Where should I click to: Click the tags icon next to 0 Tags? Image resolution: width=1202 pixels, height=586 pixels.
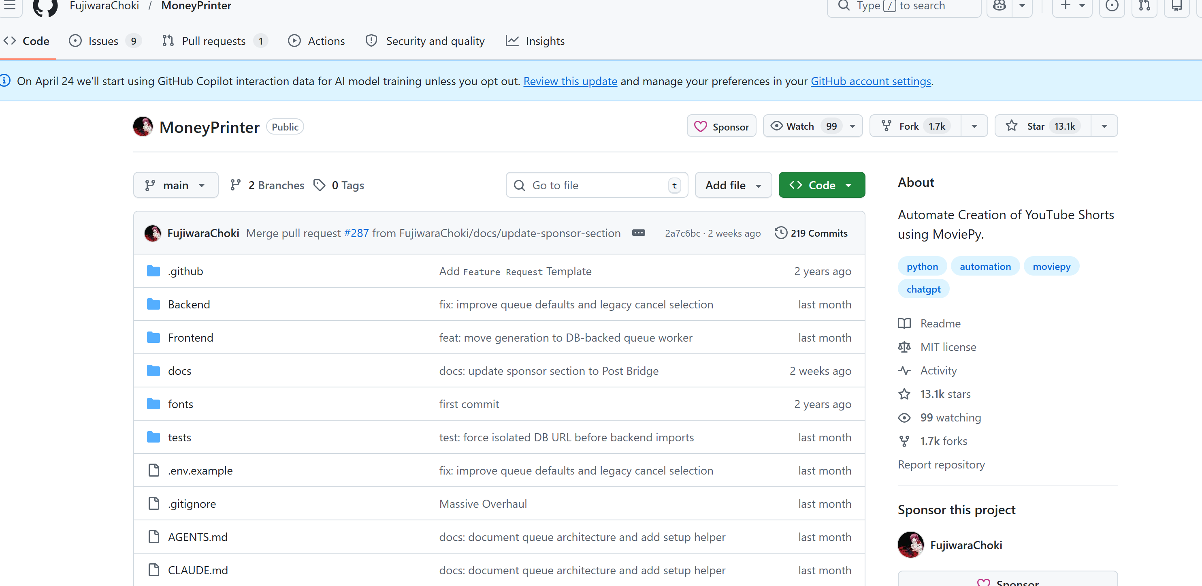319,185
